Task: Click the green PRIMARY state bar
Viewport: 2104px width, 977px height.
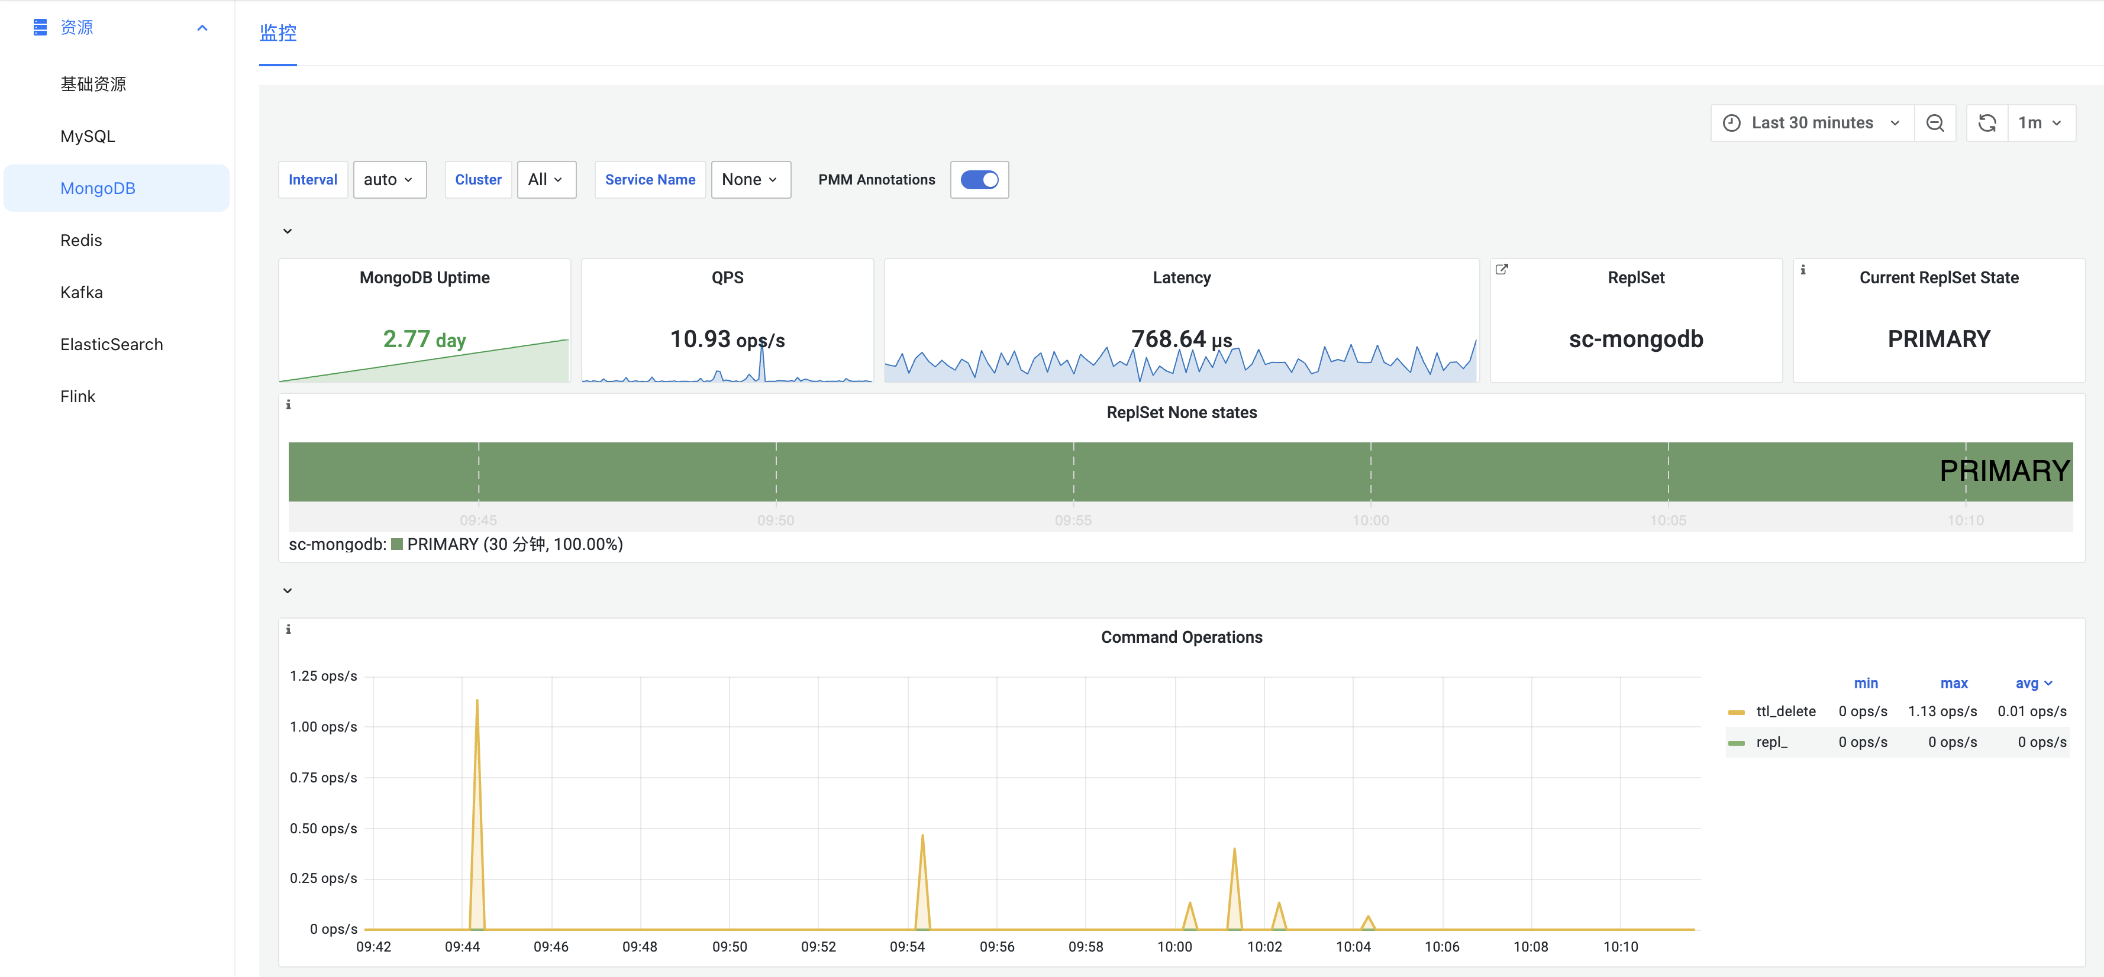Action: tap(1180, 472)
